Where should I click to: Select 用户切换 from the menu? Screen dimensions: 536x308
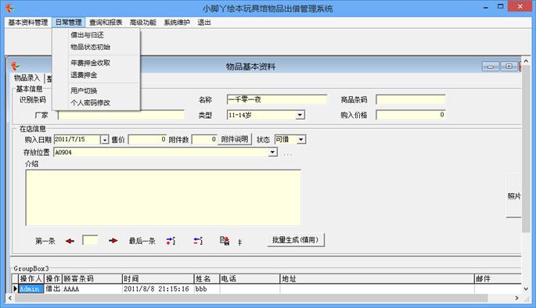(84, 91)
